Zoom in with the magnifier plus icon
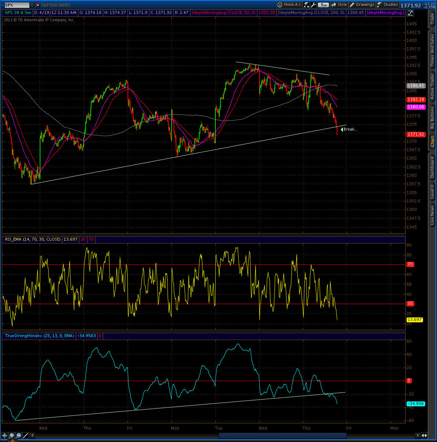The width and height of the screenshot is (437, 442). coord(12,435)
